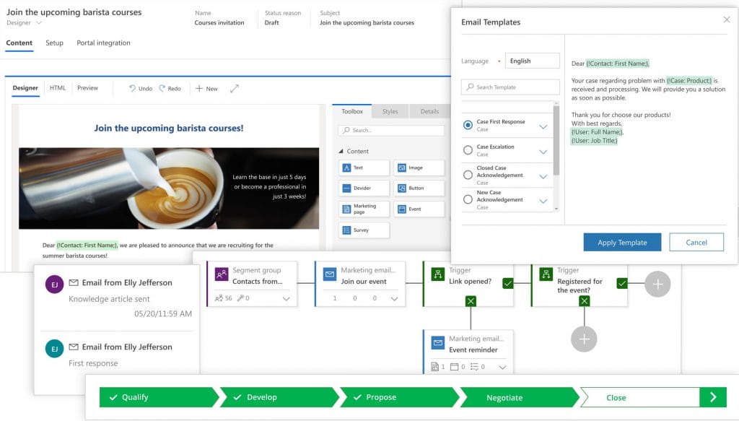Open the Portal integration tab
Screen dimensions: 739x421
click(102, 43)
